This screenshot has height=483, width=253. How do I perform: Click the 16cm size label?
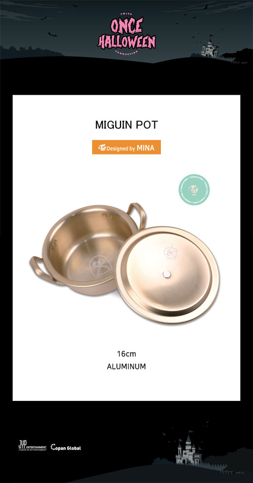[x=126, y=354]
